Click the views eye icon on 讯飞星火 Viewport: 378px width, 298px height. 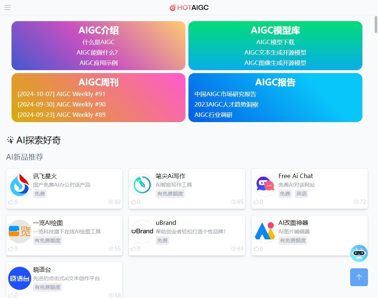[111, 202]
